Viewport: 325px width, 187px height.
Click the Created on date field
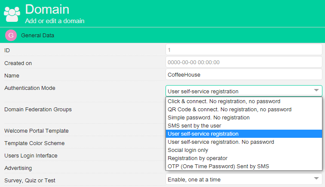243,62
